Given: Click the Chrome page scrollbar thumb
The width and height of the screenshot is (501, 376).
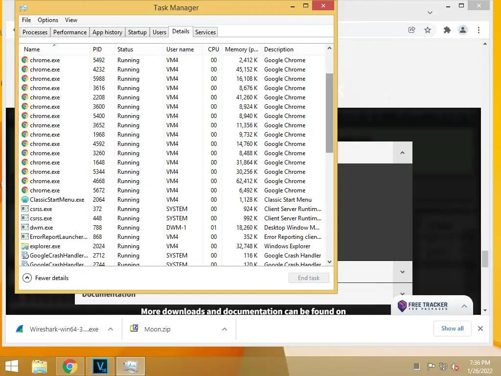Looking at the screenshot, I should point(485,258).
